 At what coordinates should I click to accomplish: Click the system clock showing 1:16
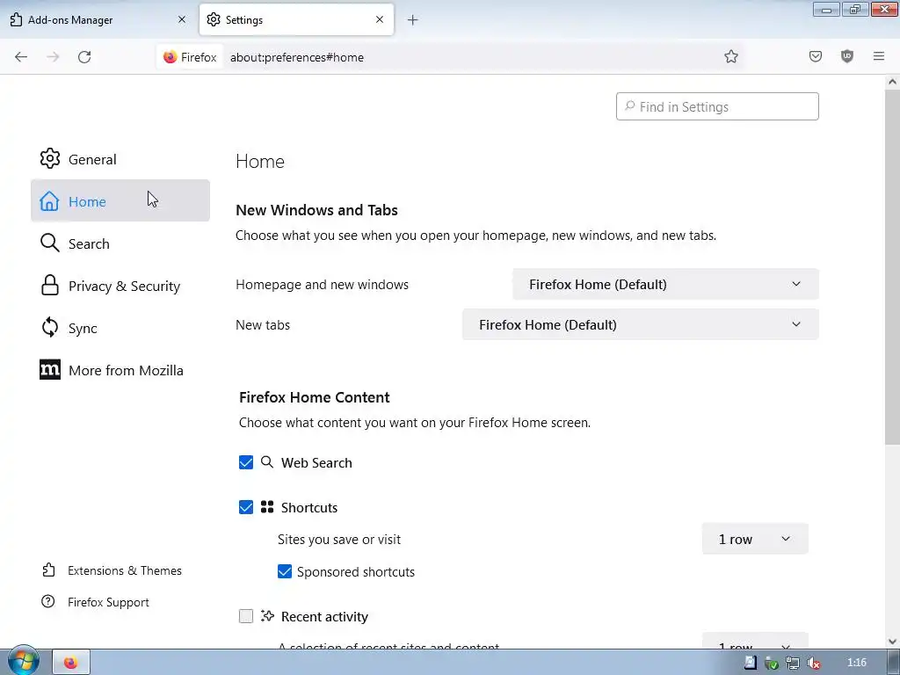point(856,663)
